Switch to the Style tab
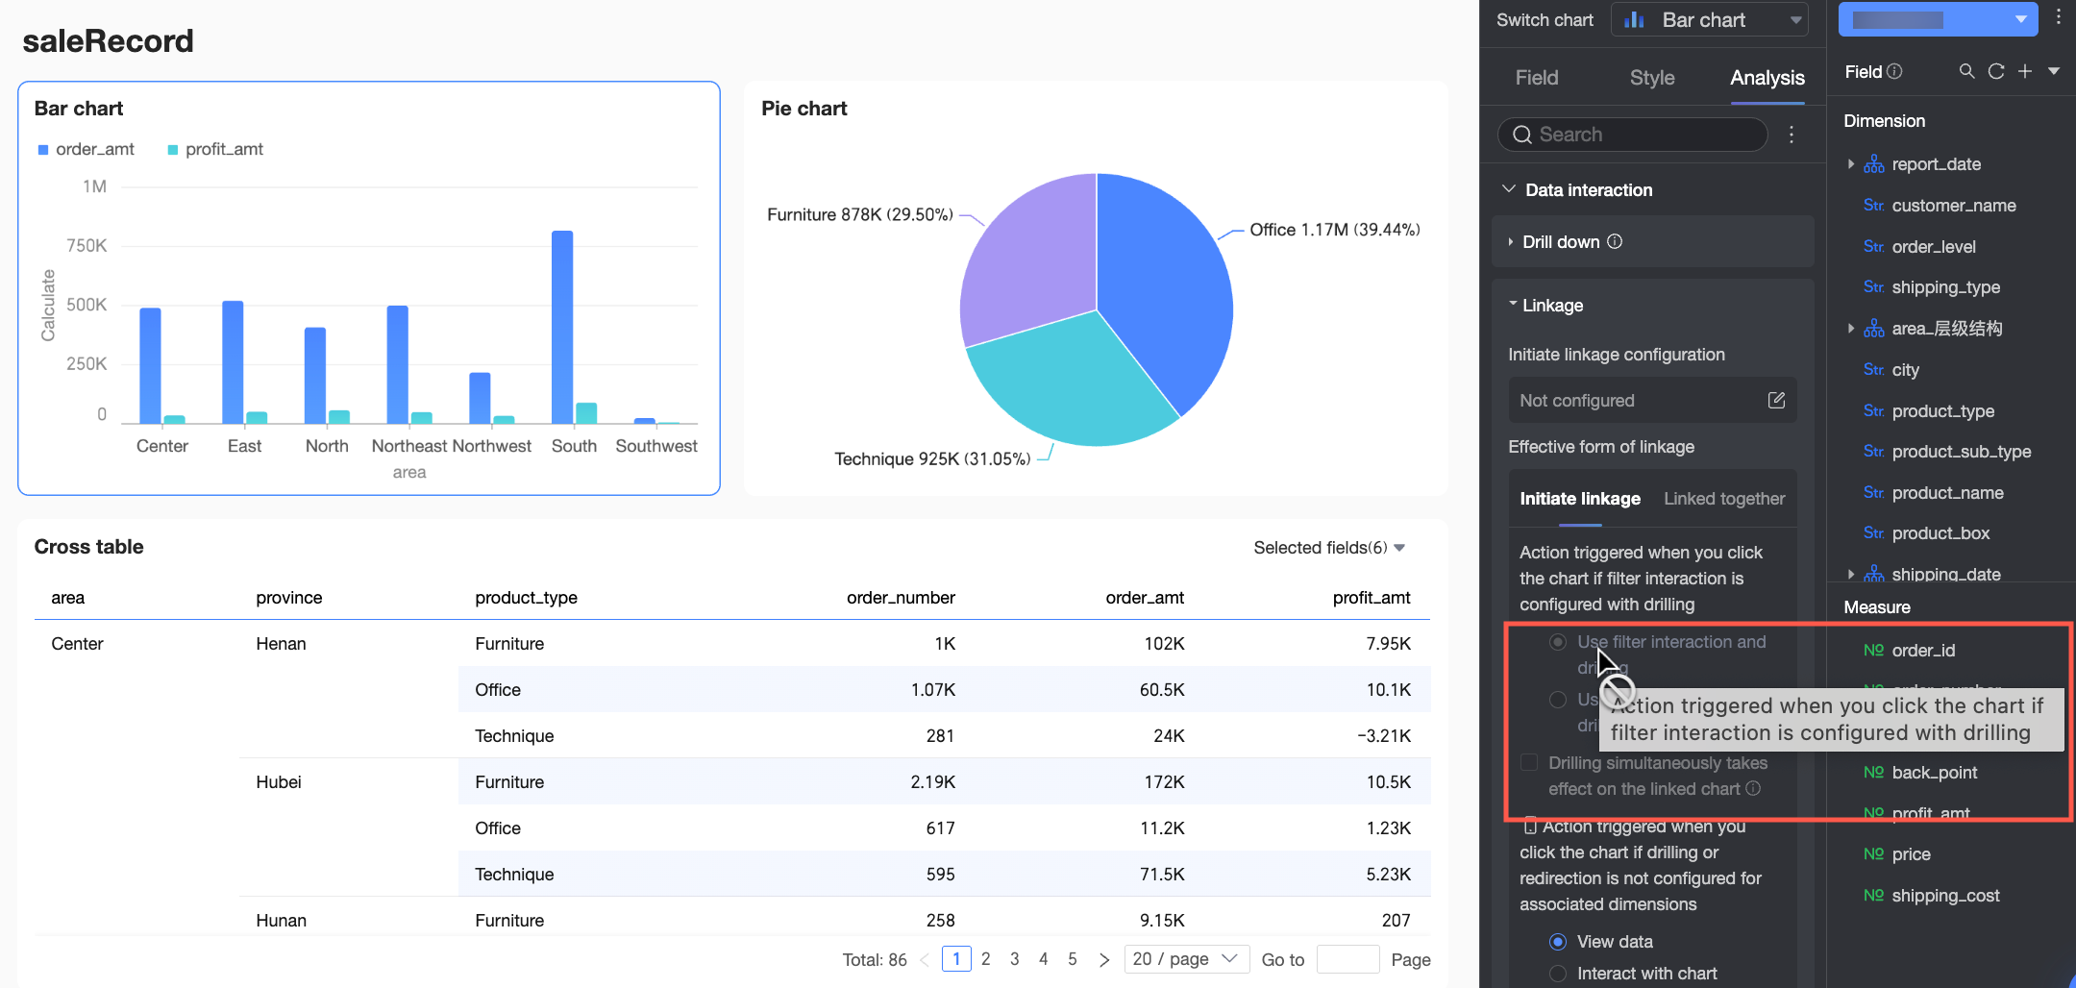The width and height of the screenshot is (2076, 988). coord(1652,78)
